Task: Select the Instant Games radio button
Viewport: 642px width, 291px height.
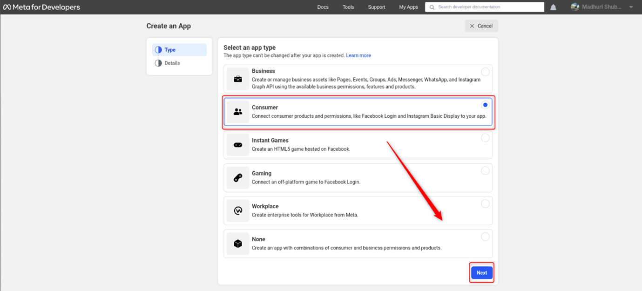Action: (485, 138)
